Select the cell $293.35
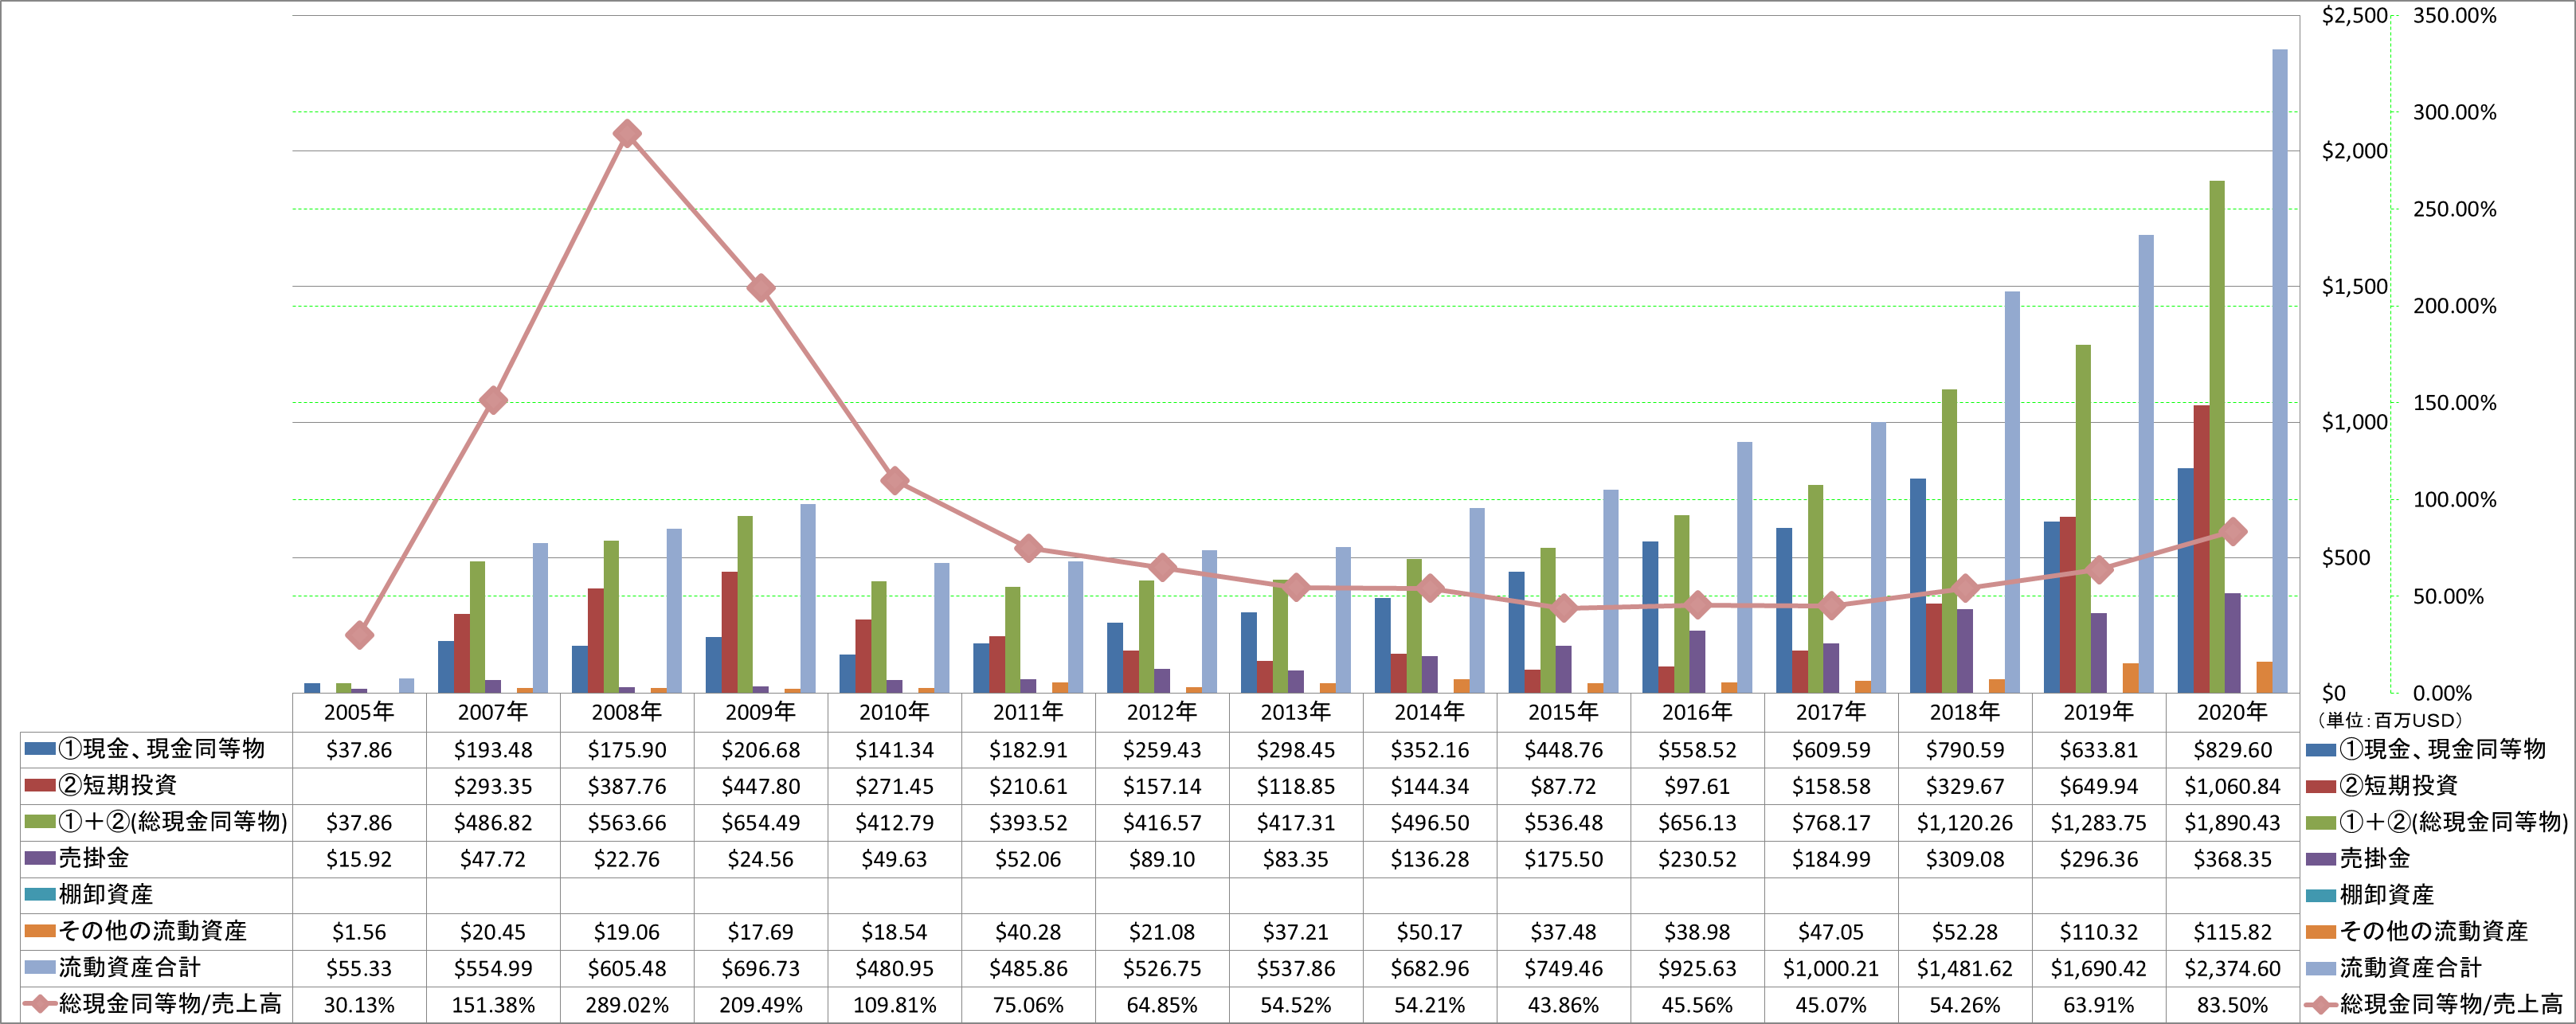This screenshot has width=2576, height=1024. tap(493, 786)
